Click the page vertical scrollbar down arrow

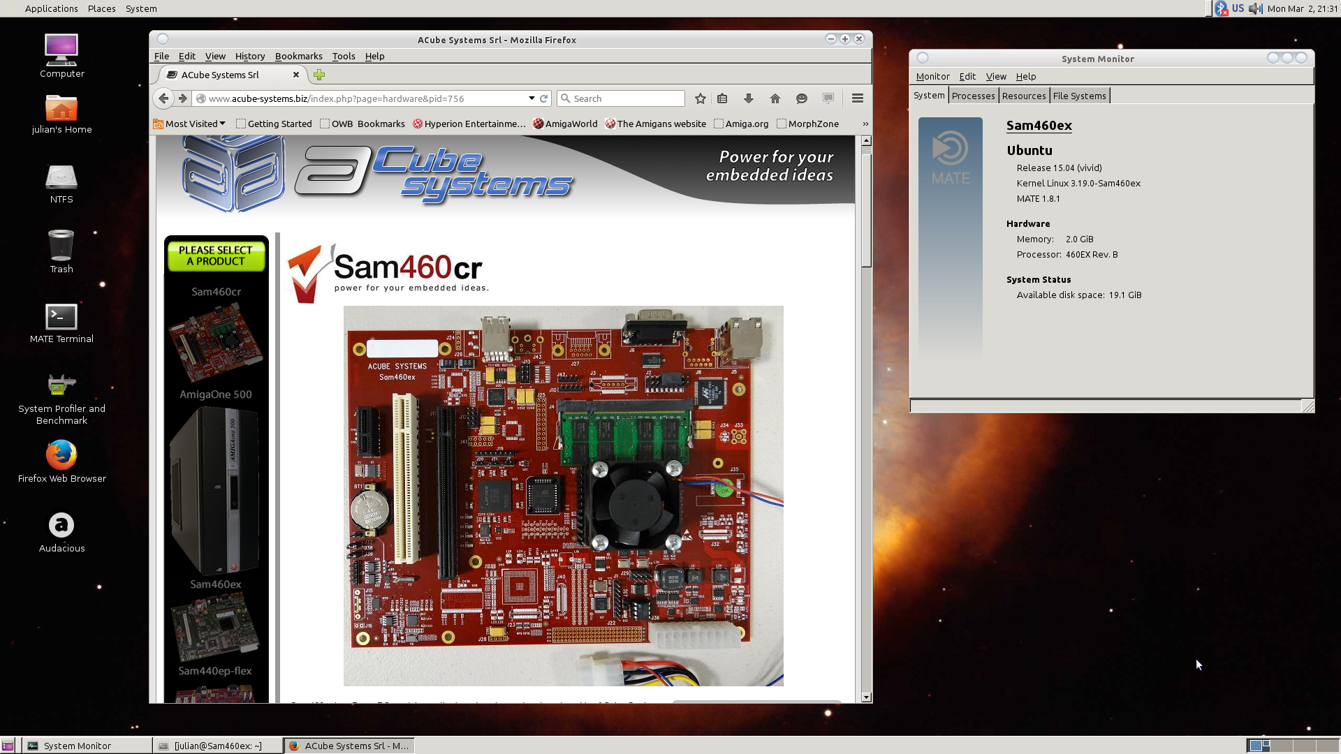[x=866, y=697]
